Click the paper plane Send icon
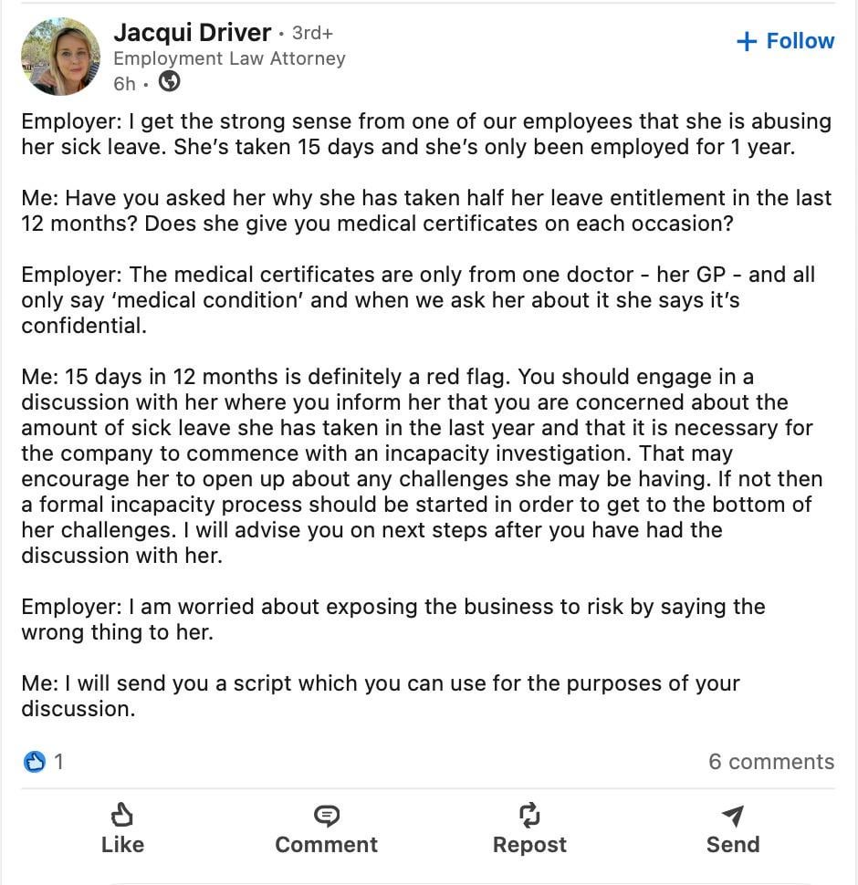 [x=732, y=814]
